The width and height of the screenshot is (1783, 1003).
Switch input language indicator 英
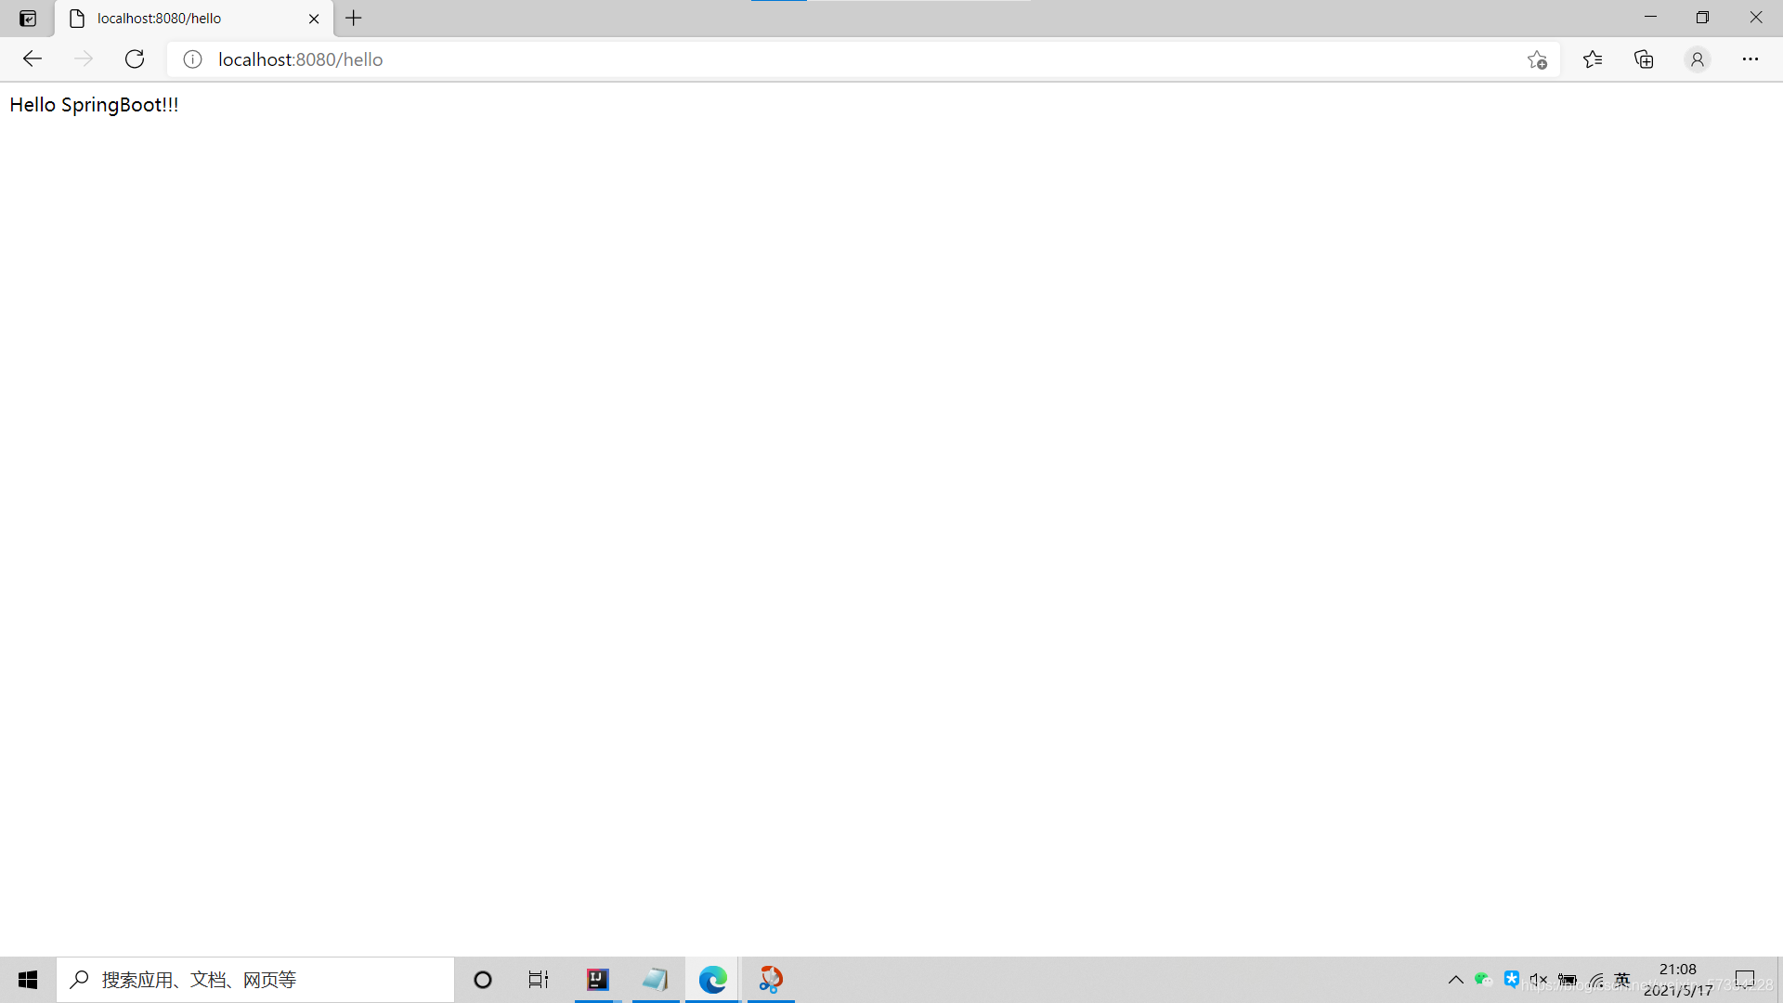tap(1622, 980)
